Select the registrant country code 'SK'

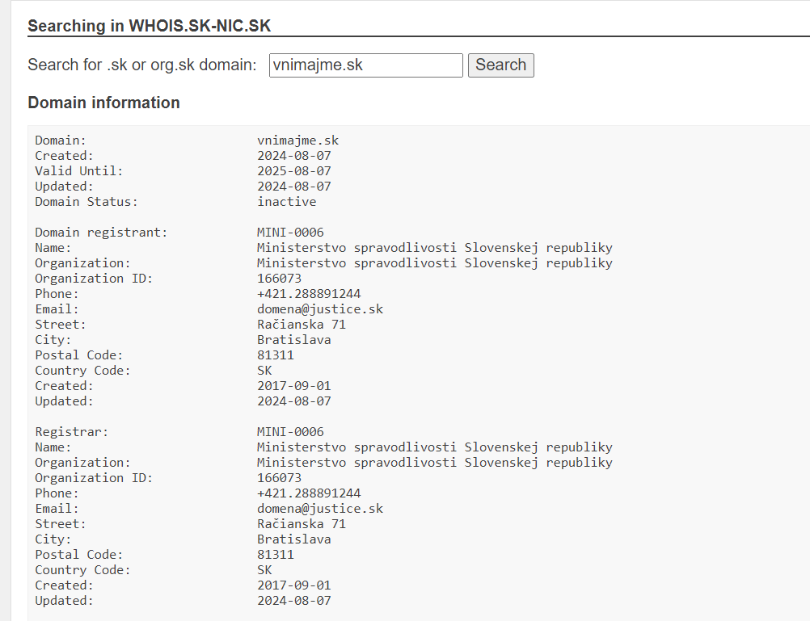264,371
